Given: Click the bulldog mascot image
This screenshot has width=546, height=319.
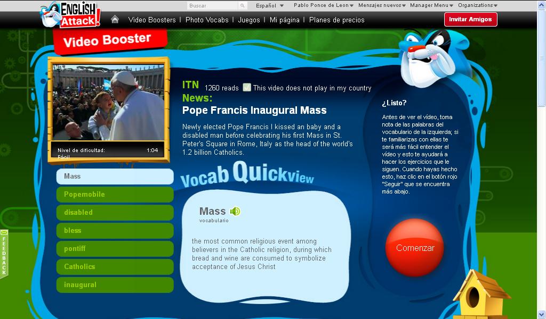Looking at the screenshot, I should 433,58.
